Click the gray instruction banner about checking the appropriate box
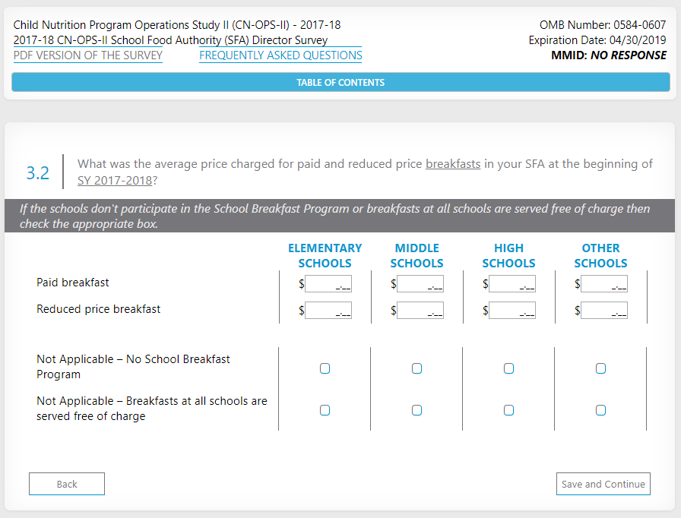The width and height of the screenshot is (681, 518). tap(340, 216)
